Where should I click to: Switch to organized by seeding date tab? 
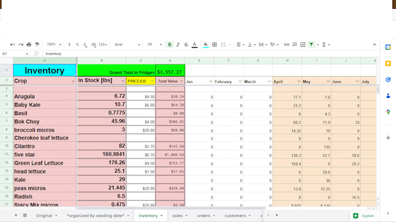pyautogui.click(x=98, y=216)
